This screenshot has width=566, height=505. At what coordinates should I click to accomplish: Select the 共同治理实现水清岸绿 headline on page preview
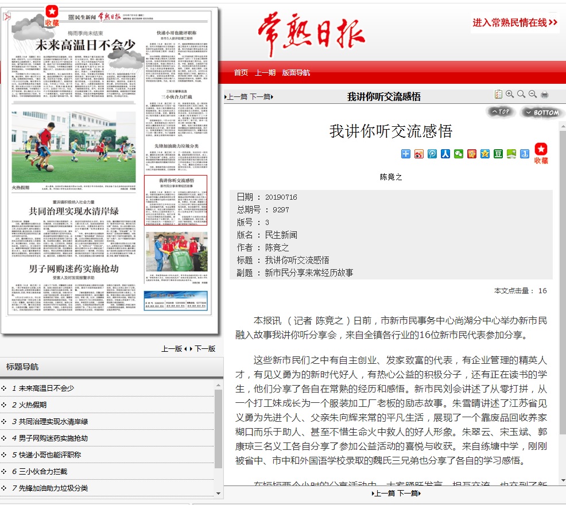click(73, 211)
